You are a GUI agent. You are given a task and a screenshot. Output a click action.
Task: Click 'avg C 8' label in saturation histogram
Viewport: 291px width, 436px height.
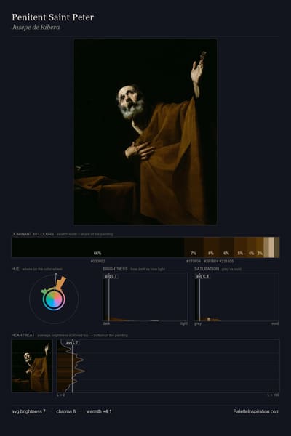[x=202, y=276]
